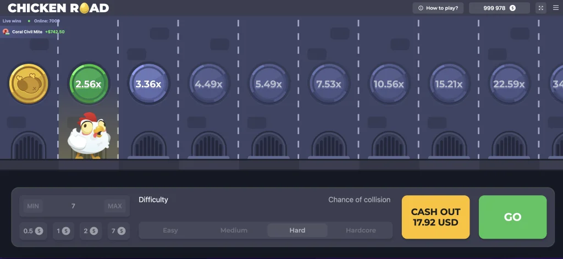Choose the 2 dollar bet preset
This screenshot has height=259, width=563.
click(x=91, y=231)
